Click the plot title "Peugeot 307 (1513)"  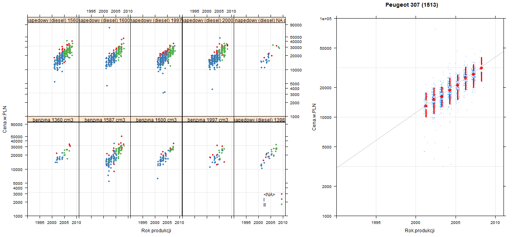411,5
